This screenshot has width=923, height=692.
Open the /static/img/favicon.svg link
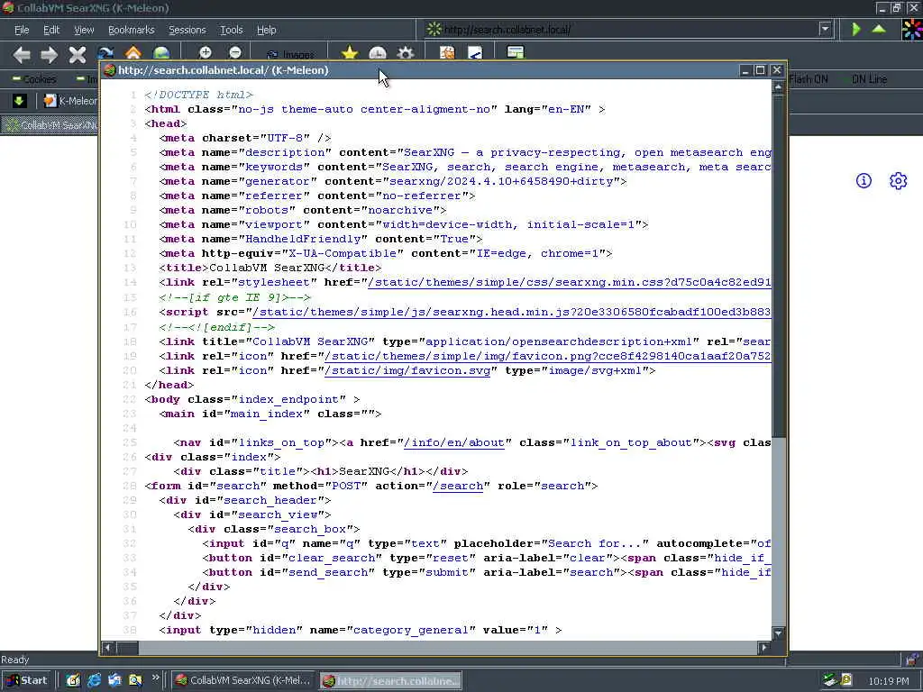[407, 370]
